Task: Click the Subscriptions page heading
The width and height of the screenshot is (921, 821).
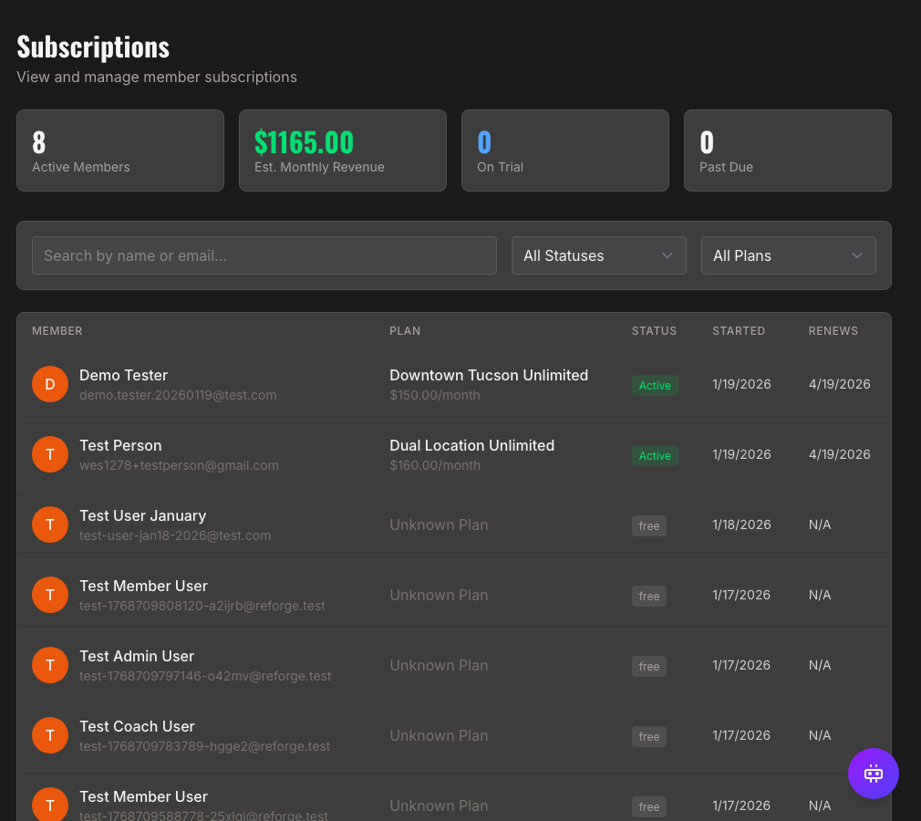Action: coord(93,47)
